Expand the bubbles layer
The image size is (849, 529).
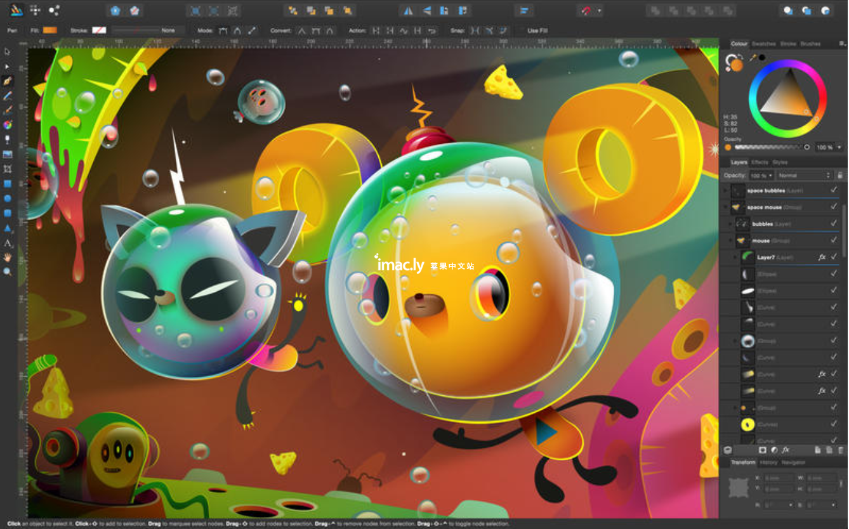(x=730, y=223)
